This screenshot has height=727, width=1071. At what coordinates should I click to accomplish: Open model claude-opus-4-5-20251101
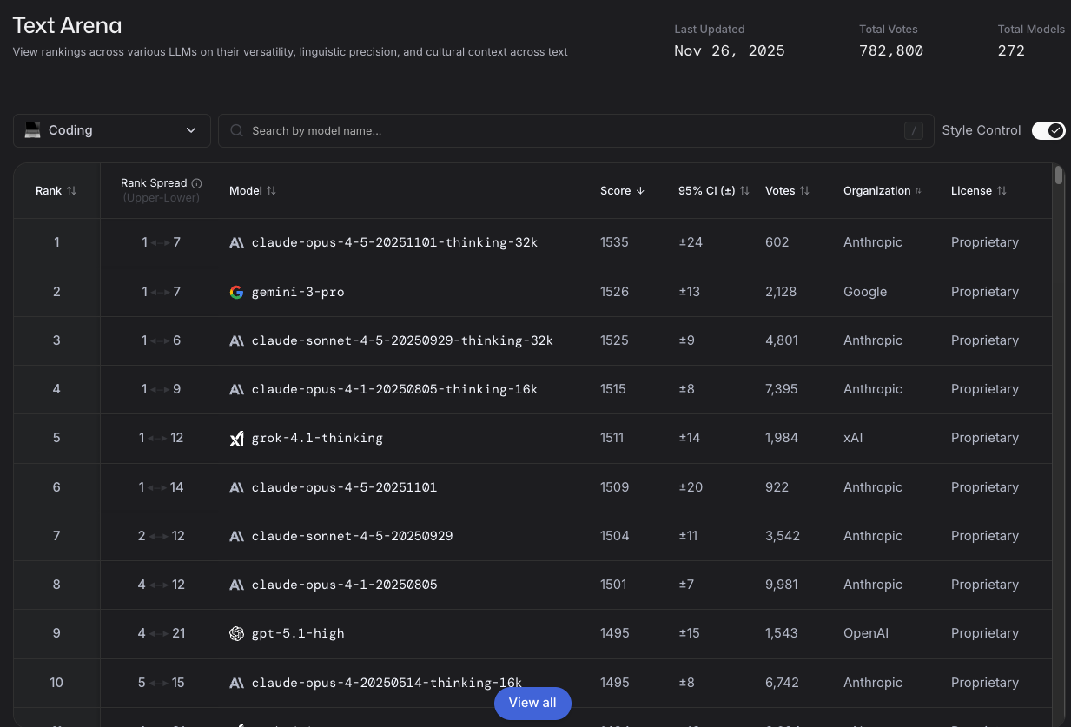tap(344, 487)
